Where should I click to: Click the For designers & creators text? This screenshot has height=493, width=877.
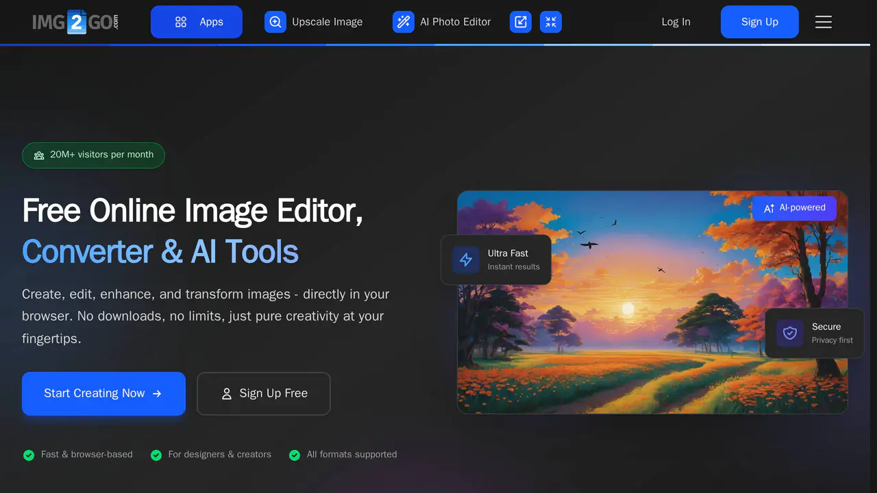coord(220,454)
